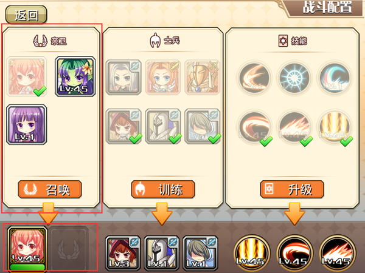Tap the empty guard slot in bottom bar

click(x=69, y=248)
